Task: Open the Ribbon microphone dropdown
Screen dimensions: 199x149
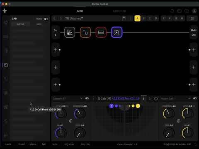Action: (x=189, y=99)
